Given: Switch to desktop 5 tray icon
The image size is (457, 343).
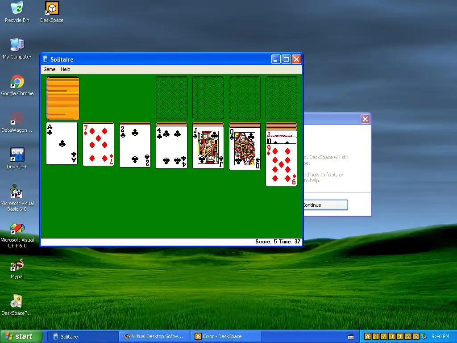Looking at the screenshot, I should coord(408,336).
